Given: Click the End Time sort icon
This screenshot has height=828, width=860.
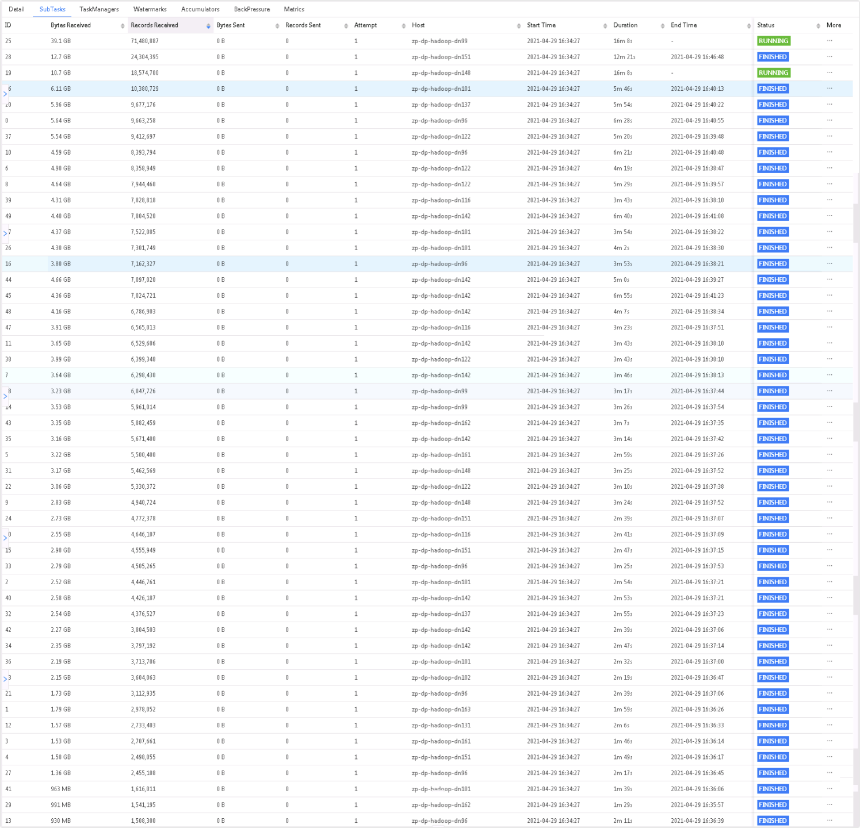Looking at the screenshot, I should [749, 26].
